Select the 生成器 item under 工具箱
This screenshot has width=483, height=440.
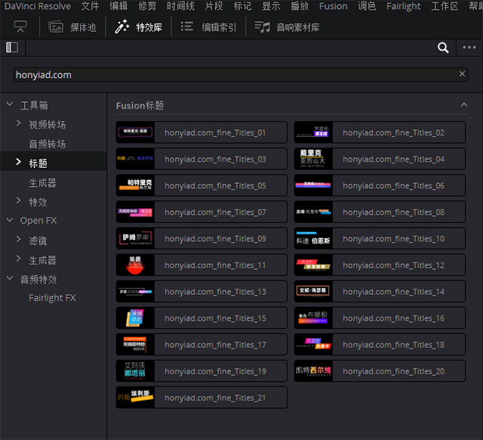(x=42, y=183)
